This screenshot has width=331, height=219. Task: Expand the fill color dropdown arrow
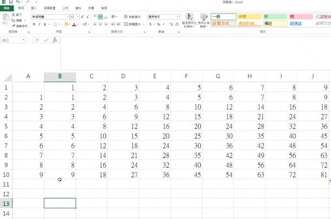(69, 24)
